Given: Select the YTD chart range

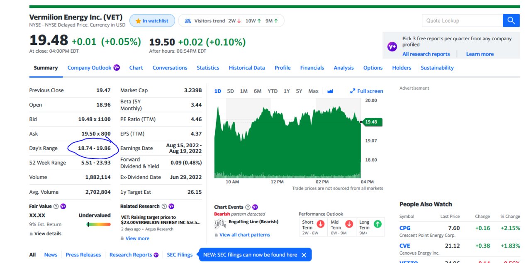Looking at the screenshot, I should [273, 91].
